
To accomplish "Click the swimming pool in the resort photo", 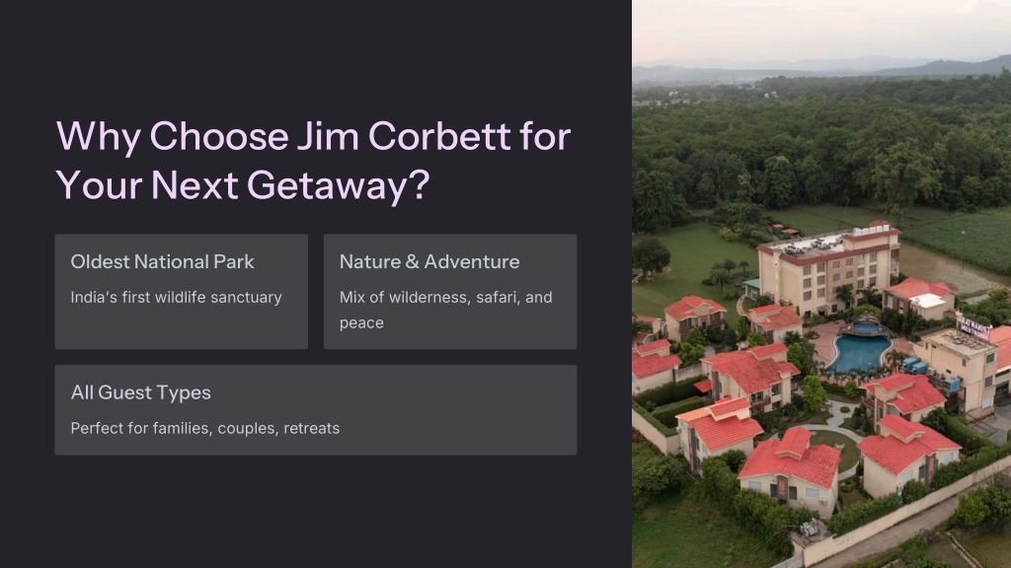I will pyautogui.click(x=858, y=352).
